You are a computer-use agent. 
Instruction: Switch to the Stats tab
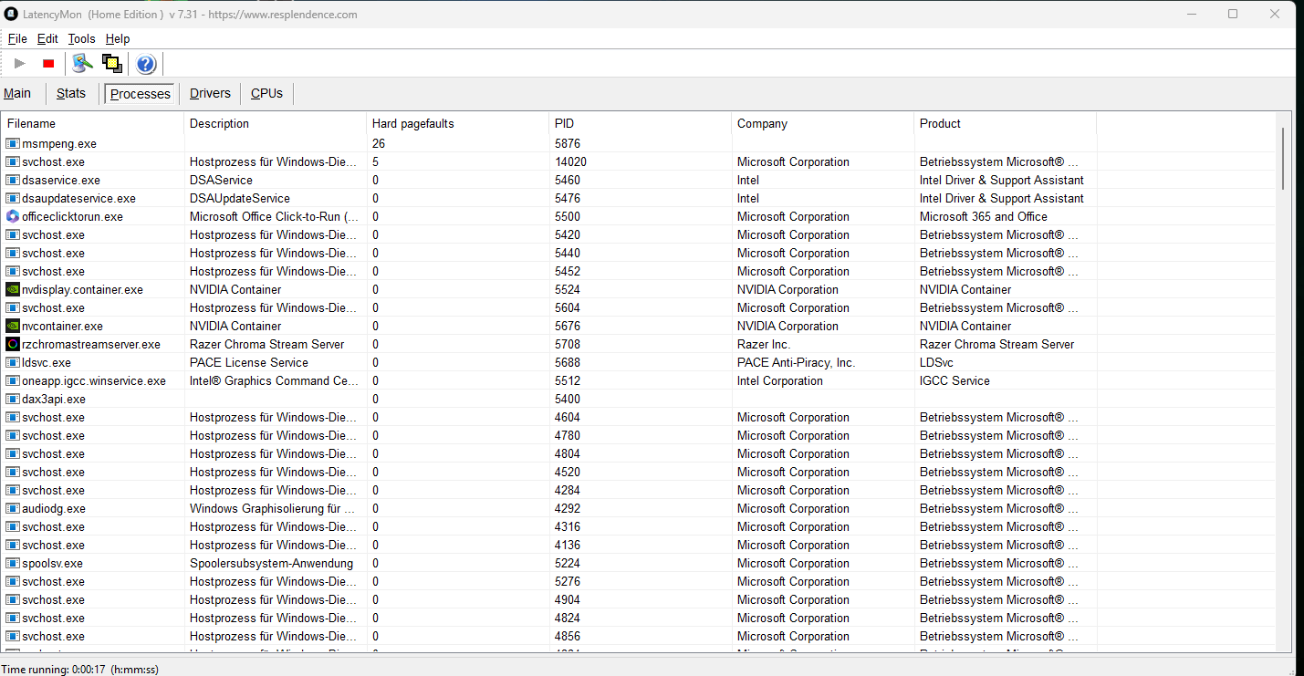(x=71, y=93)
